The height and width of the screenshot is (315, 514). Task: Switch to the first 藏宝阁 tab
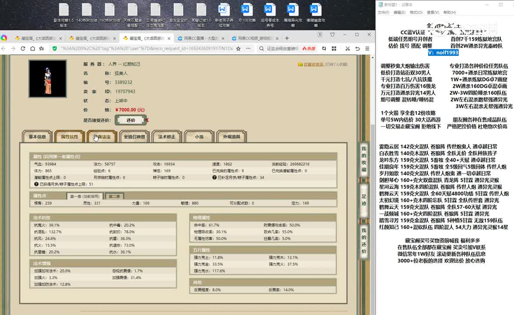[x=39, y=38]
